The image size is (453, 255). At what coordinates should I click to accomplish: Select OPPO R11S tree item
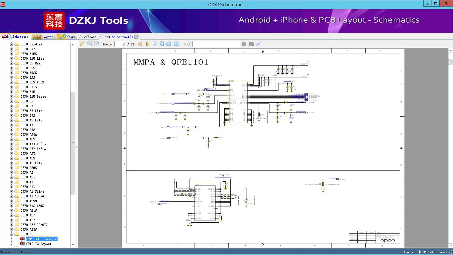(29, 87)
